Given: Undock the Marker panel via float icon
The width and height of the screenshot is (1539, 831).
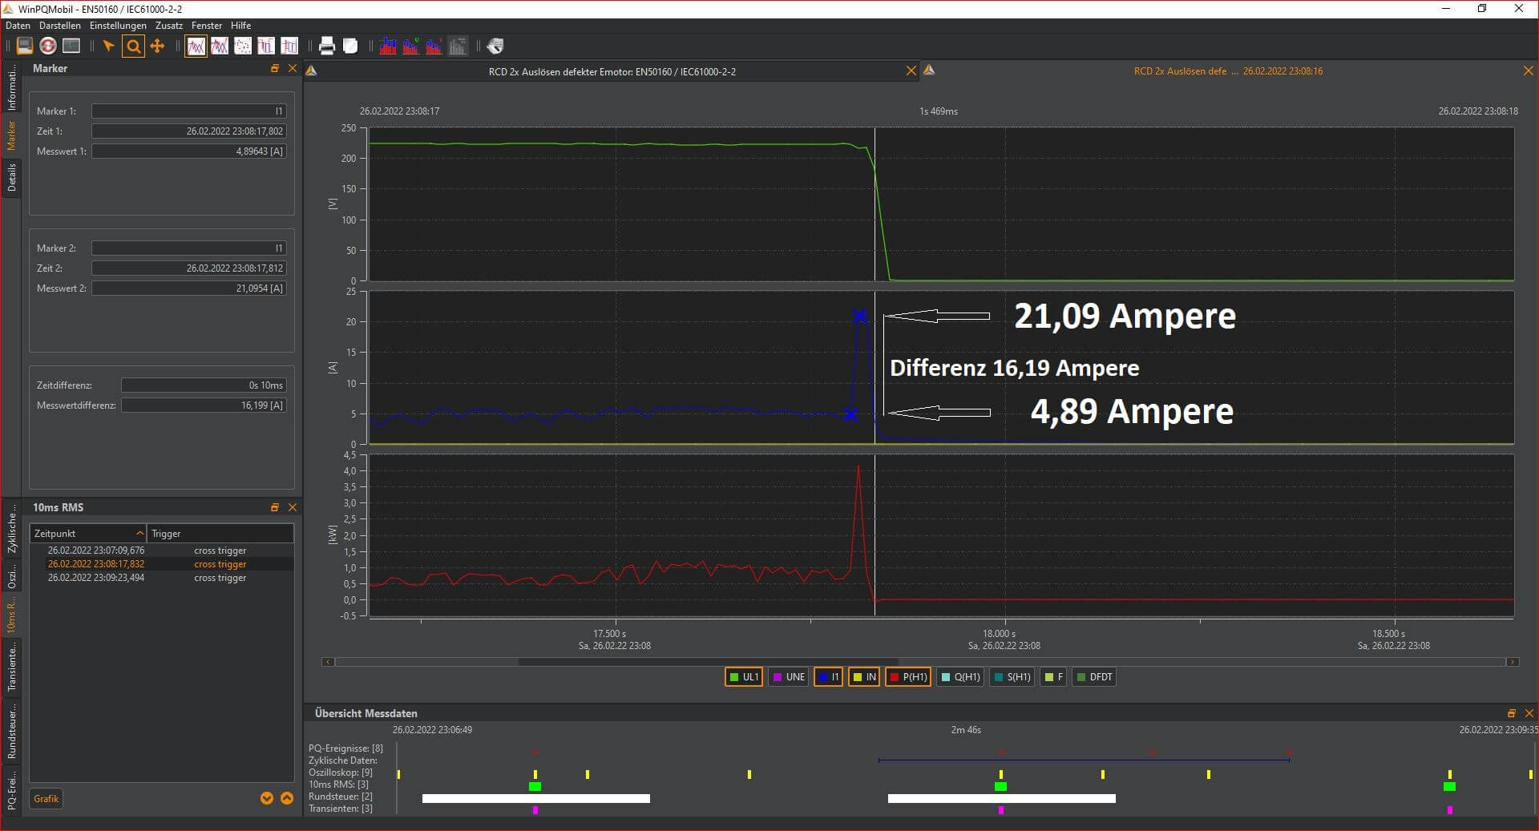Looking at the screenshot, I should [x=275, y=69].
